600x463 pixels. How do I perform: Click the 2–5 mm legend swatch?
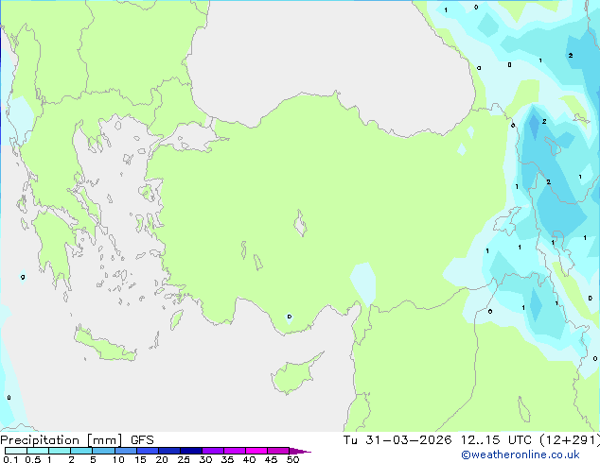[x=81, y=451]
